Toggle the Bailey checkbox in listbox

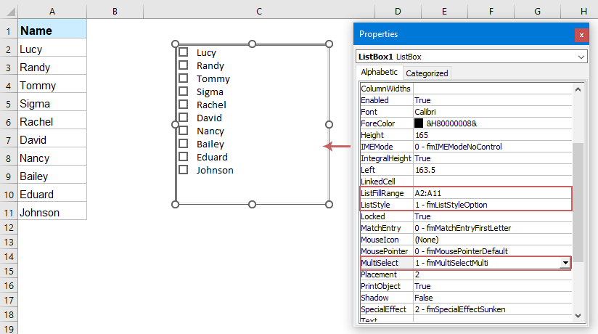click(x=184, y=144)
